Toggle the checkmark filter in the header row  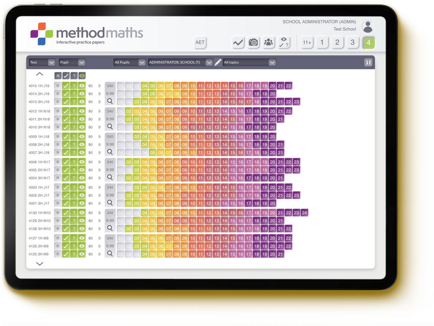coord(65,75)
